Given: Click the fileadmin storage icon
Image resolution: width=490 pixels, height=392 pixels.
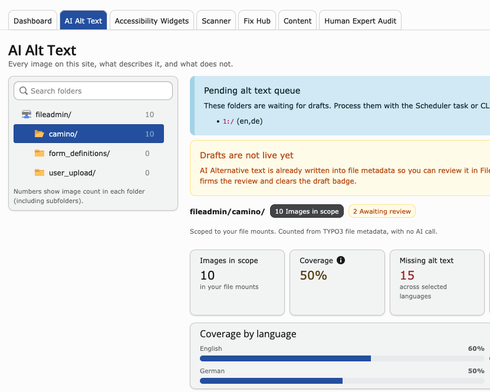Looking at the screenshot, I should (x=27, y=114).
